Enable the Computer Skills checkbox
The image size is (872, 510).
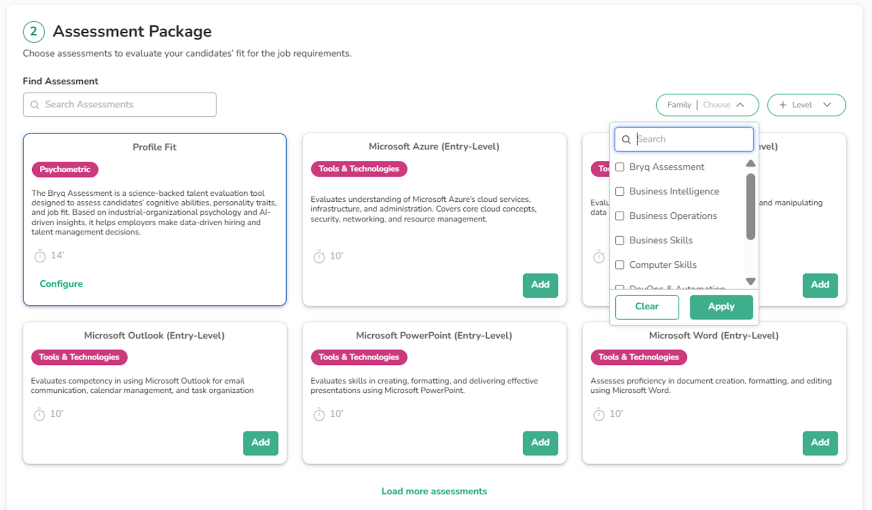pyautogui.click(x=620, y=265)
